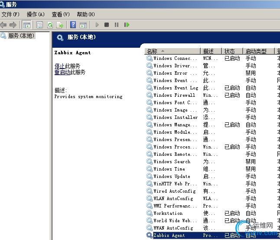
Task: Select the Windows Event Log service row
Action: pyautogui.click(x=212, y=88)
